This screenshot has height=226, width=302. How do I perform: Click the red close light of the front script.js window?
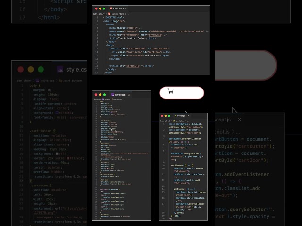tap(162, 116)
